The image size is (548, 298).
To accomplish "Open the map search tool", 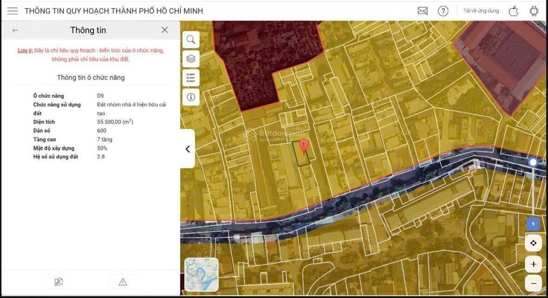I will (191, 40).
